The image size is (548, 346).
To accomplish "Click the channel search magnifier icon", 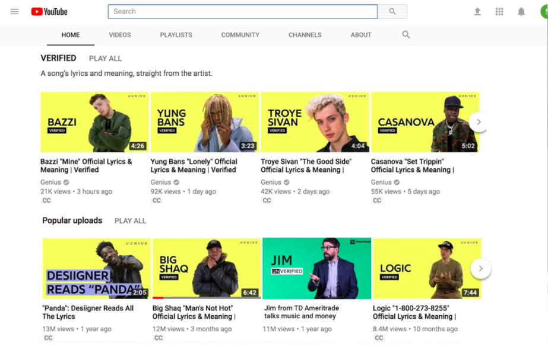I will point(406,34).
